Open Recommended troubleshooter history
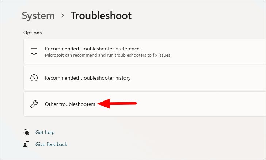Image resolution: width=266 pixels, height=160 pixels. click(x=145, y=78)
